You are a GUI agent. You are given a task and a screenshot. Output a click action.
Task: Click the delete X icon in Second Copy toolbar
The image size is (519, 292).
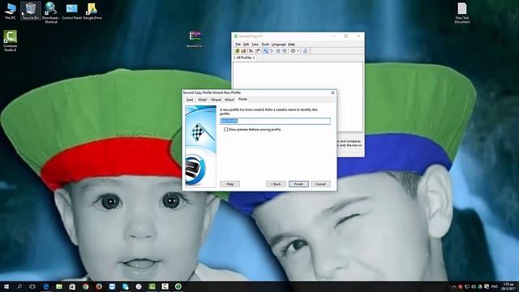[251, 51]
